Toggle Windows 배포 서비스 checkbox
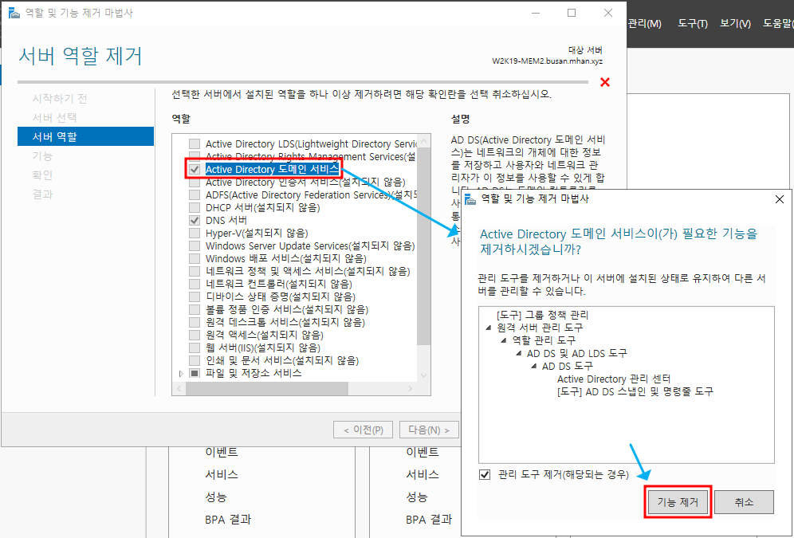This screenshot has width=794, height=538. 195,258
